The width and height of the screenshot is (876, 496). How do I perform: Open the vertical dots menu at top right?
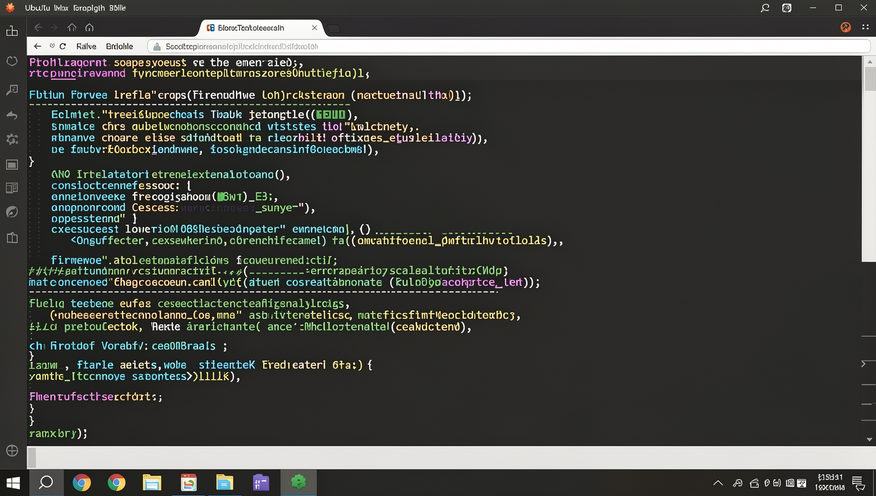(865, 27)
